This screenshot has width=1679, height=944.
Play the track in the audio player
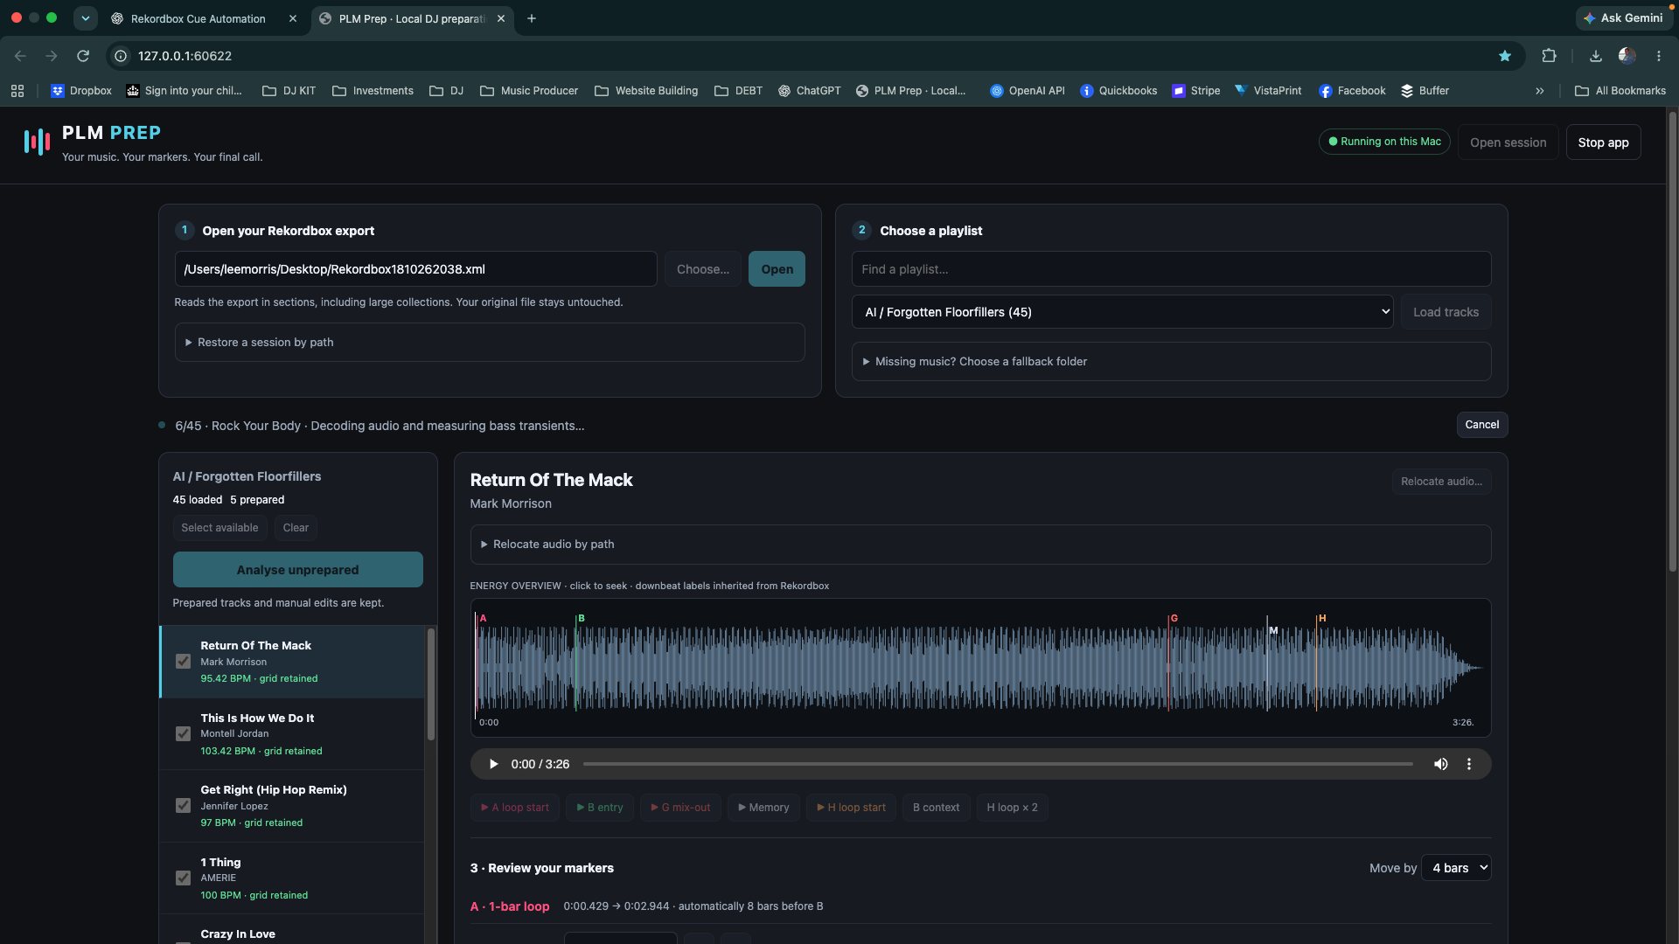coord(493,764)
